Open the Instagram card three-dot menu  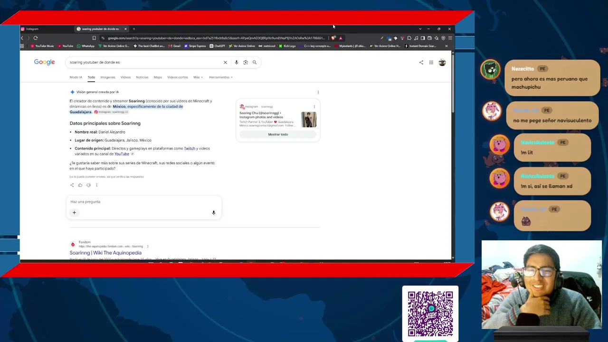[314, 106]
